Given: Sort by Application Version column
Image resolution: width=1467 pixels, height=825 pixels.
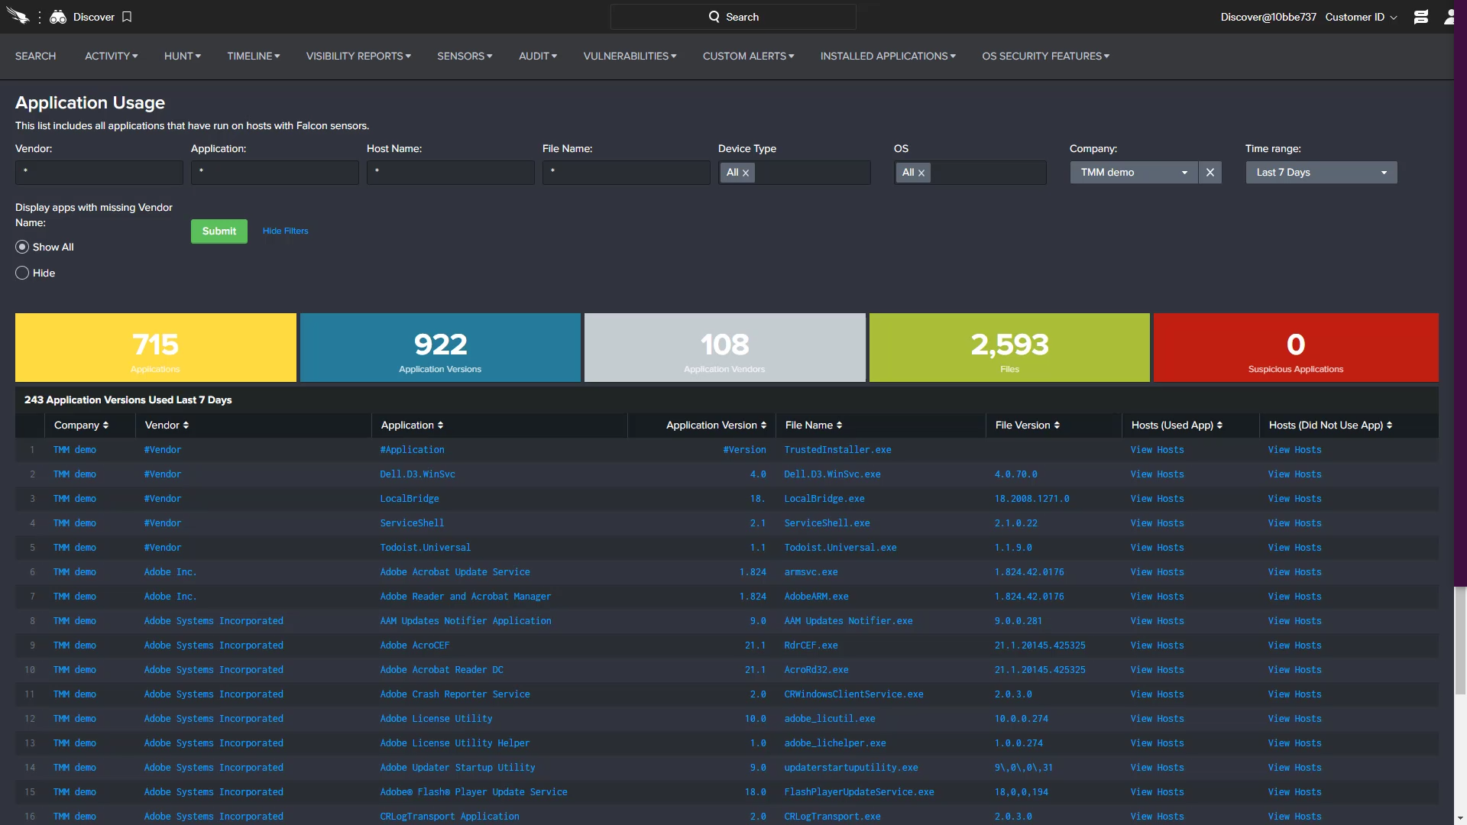Looking at the screenshot, I should coord(716,425).
